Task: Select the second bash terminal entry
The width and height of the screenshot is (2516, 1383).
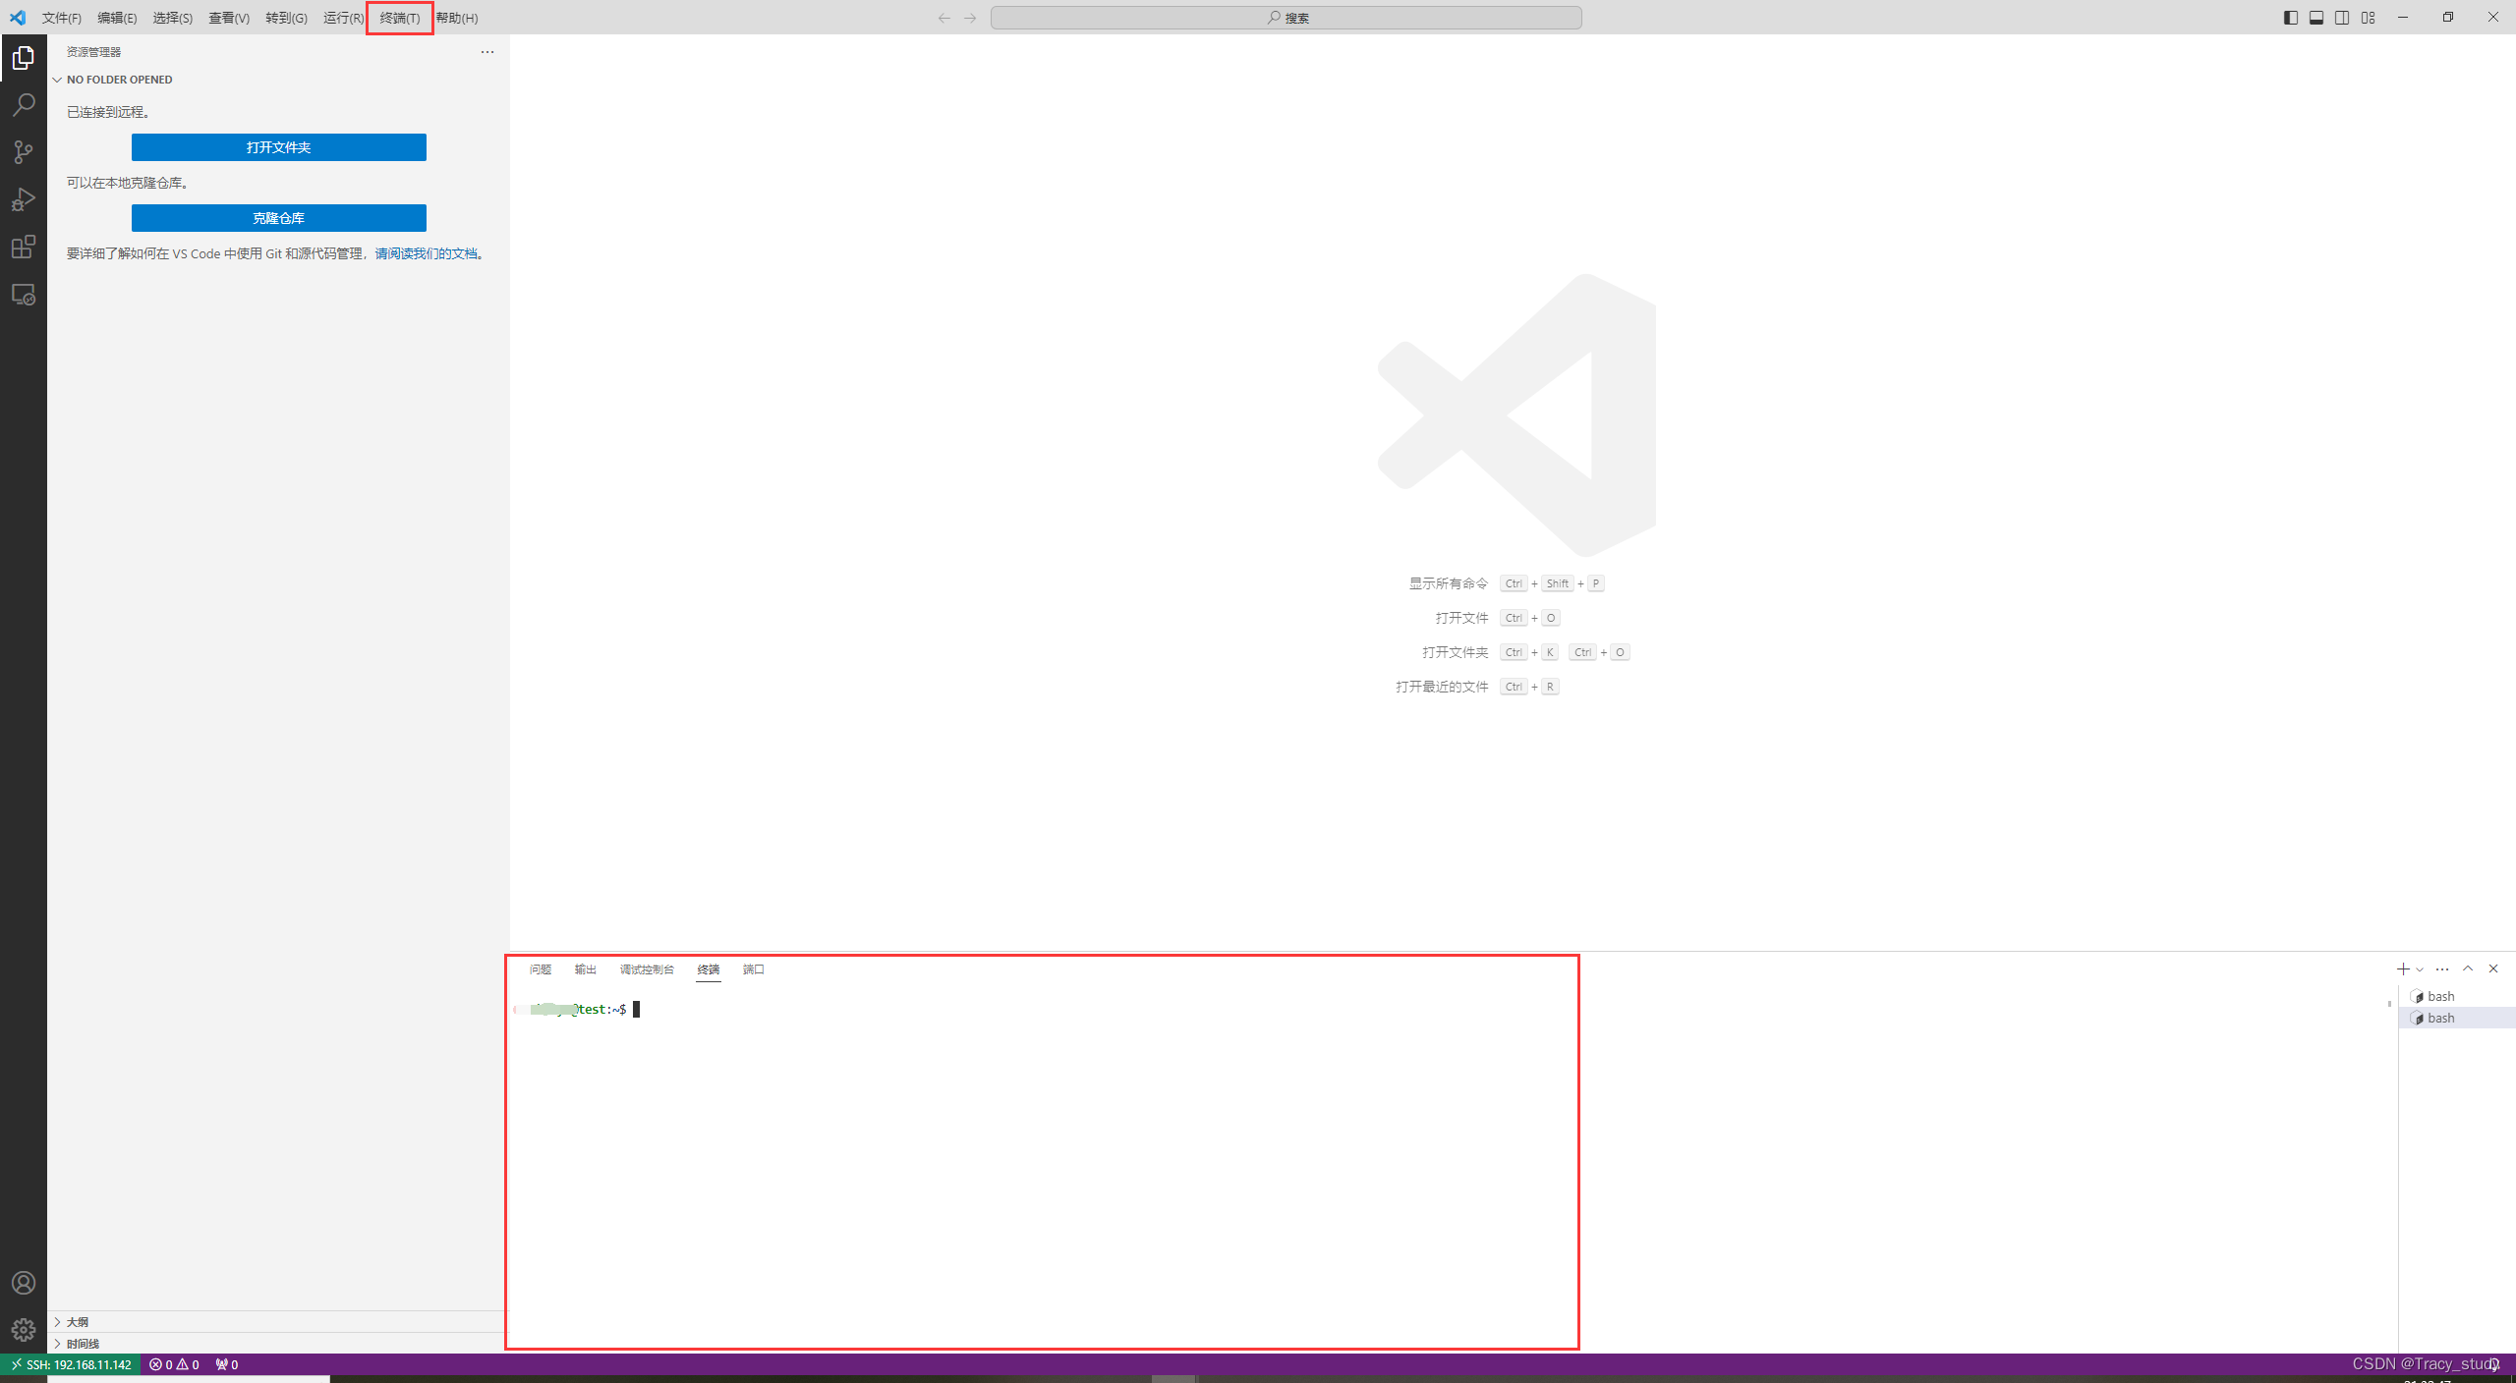Action: (2457, 1018)
